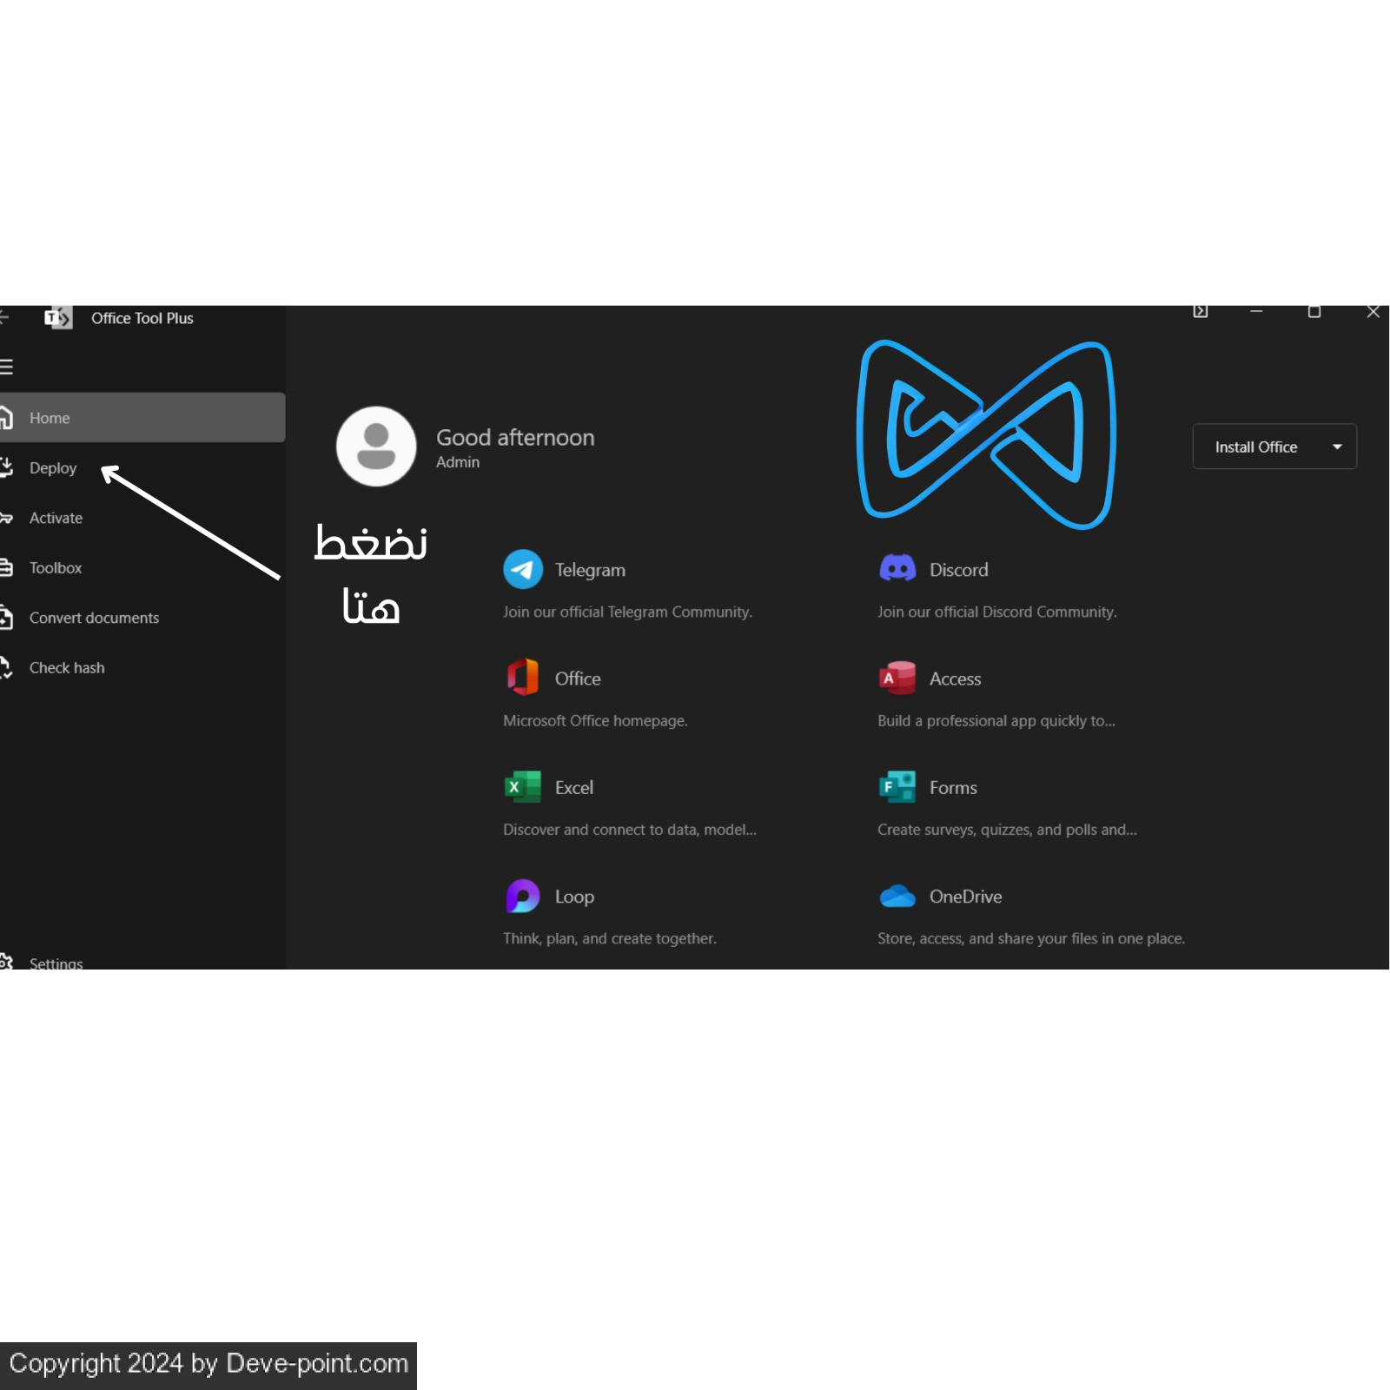Image resolution: width=1390 pixels, height=1390 pixels.
Task: Click the Discord icon
Action: click(x=897, y=570)
